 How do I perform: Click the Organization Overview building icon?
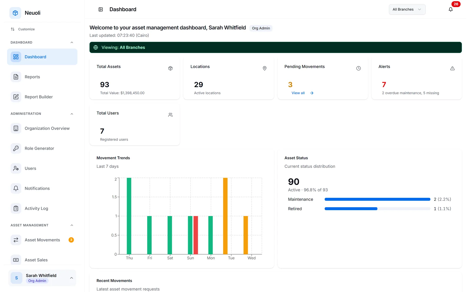click(16, 128)
